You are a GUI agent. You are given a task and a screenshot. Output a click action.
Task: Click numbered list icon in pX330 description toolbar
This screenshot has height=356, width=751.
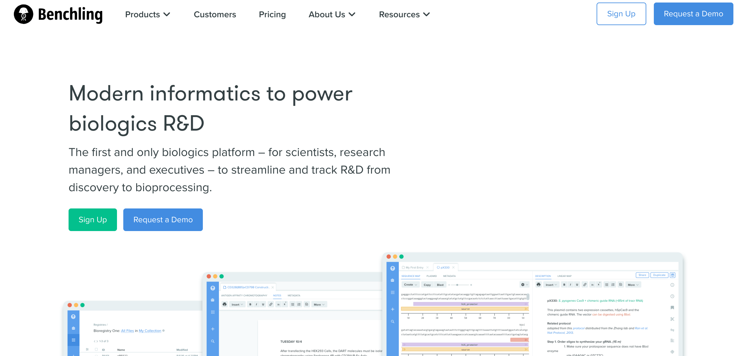pyautogui.click(x=613, y=285)
